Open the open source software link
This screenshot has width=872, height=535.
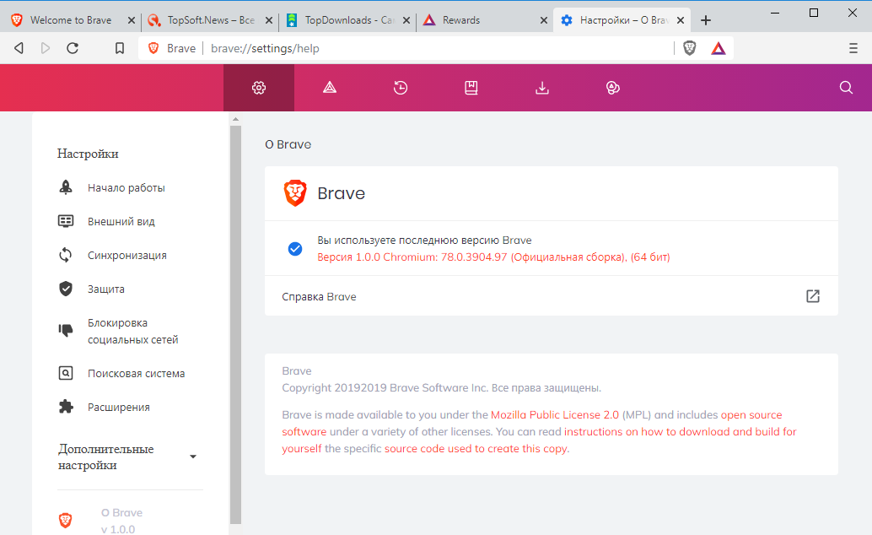pyautogui.click(x=531, y=423)
